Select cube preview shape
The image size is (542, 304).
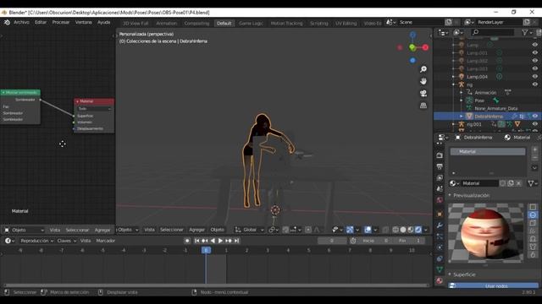533,223
